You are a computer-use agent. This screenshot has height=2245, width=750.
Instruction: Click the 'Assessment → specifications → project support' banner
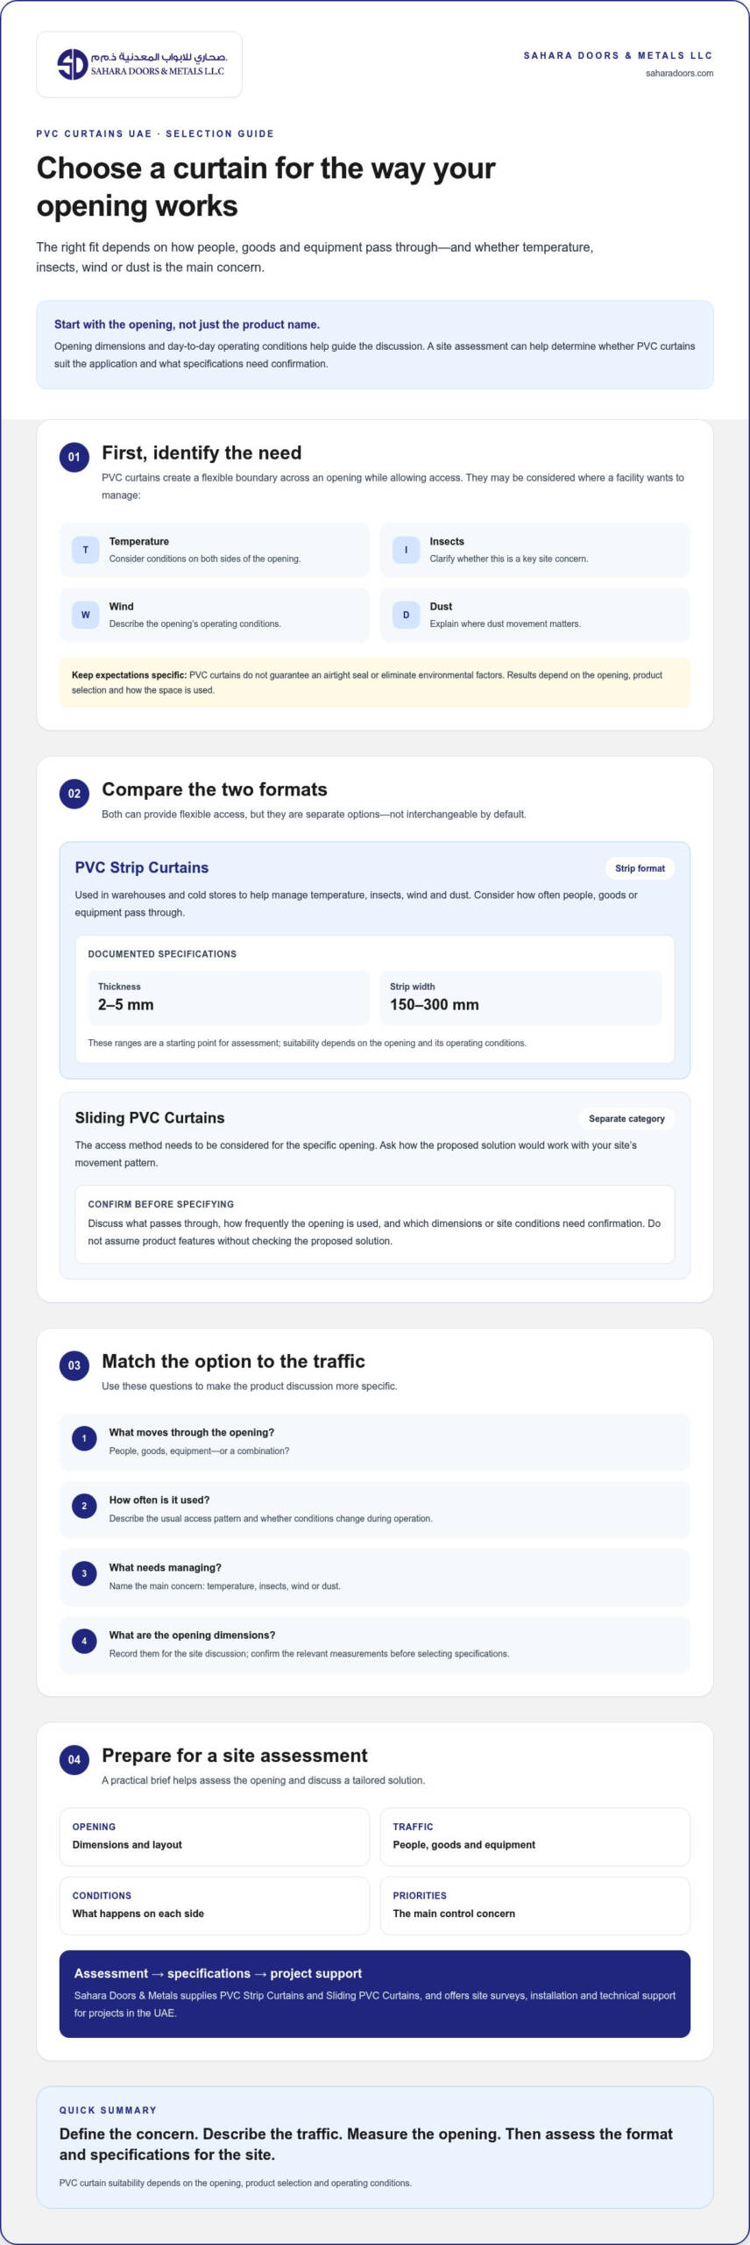(375, 1993)
